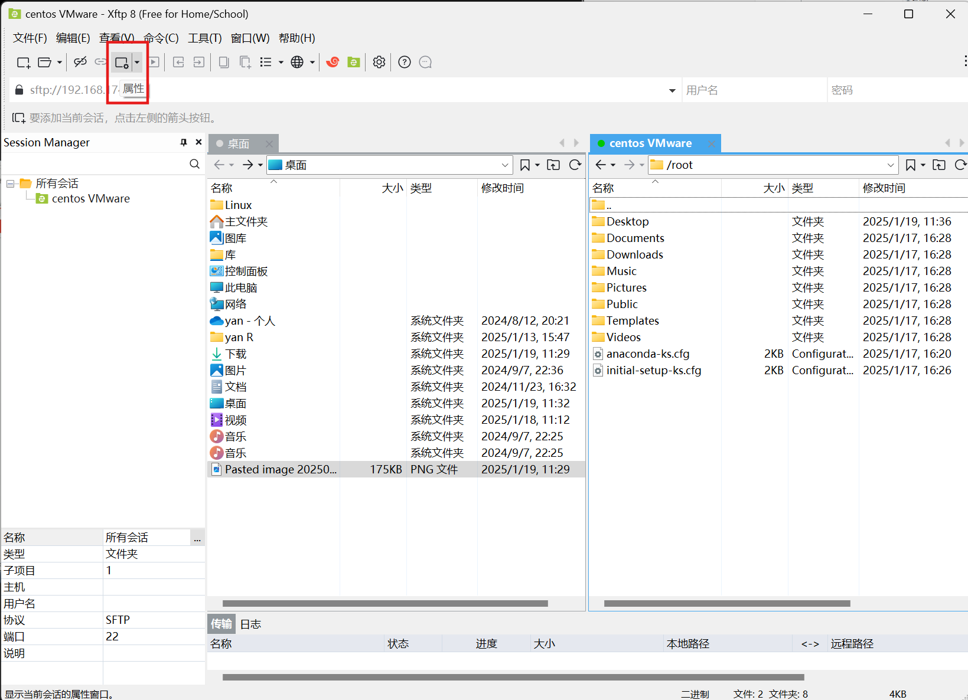
Task: Pin the Session Manager panel
Action: (x=184, y=142)
